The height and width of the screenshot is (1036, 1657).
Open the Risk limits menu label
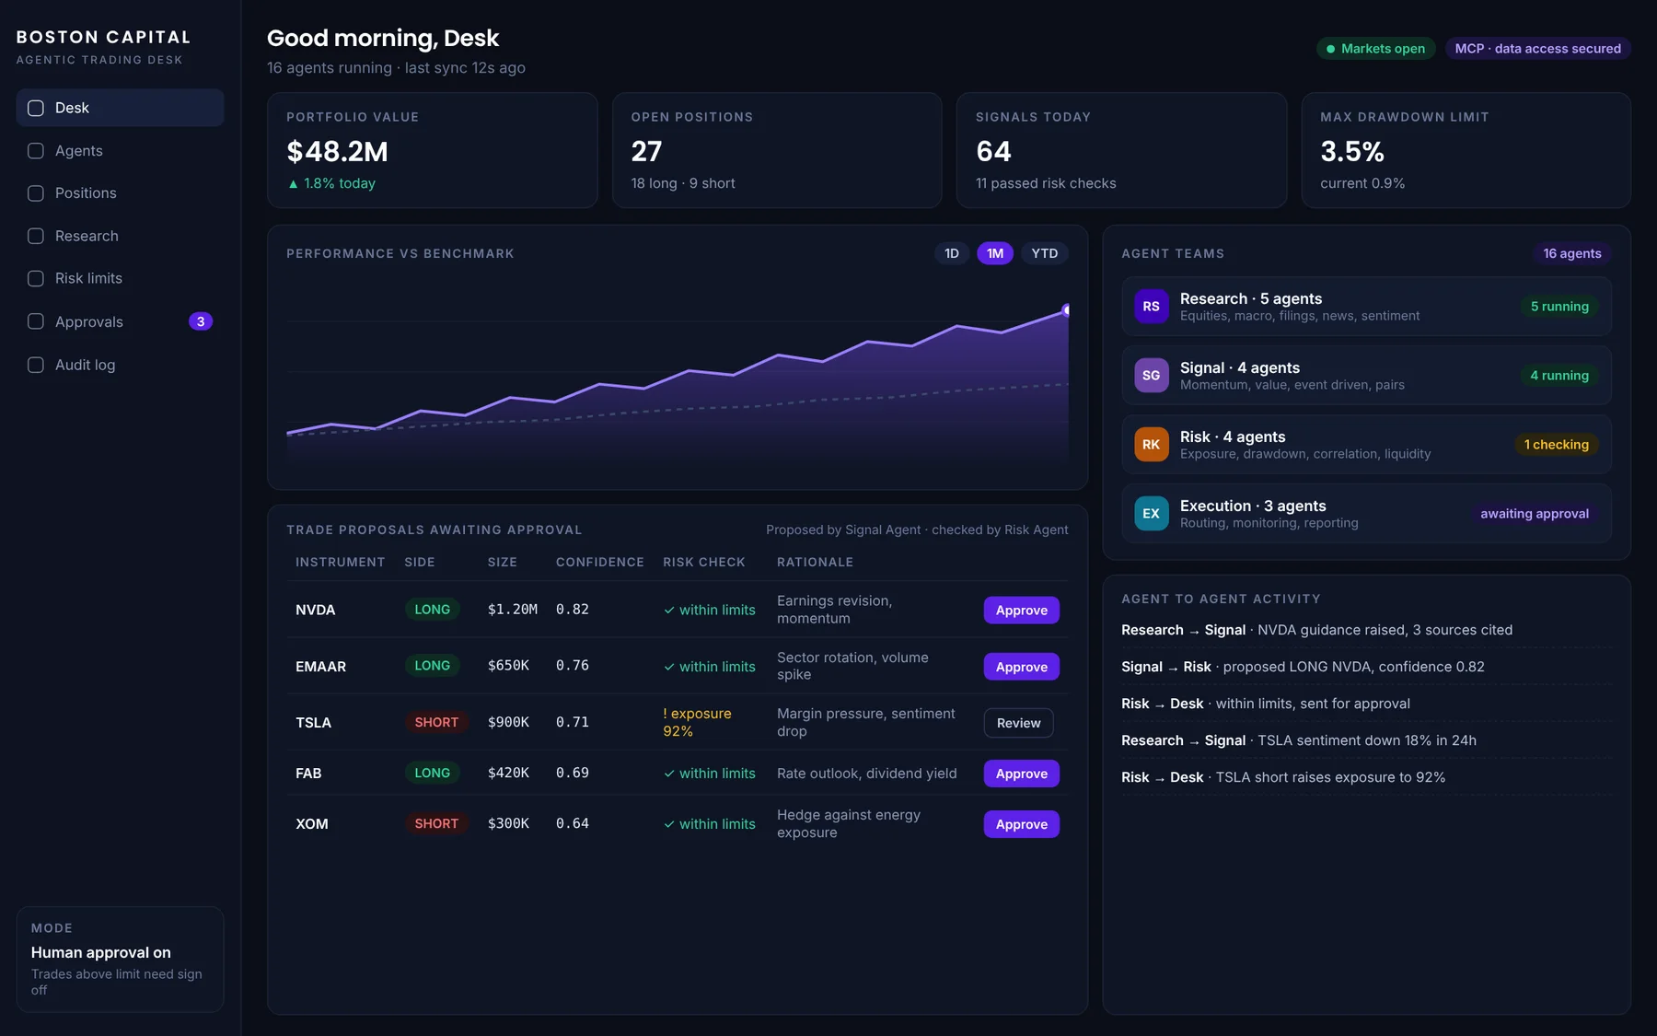point(88,278)
